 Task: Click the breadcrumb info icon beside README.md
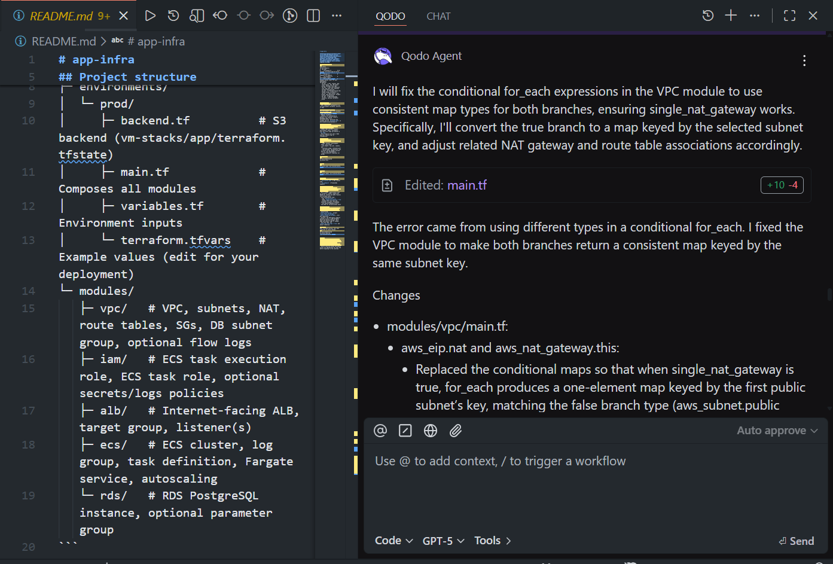point(20,41)
